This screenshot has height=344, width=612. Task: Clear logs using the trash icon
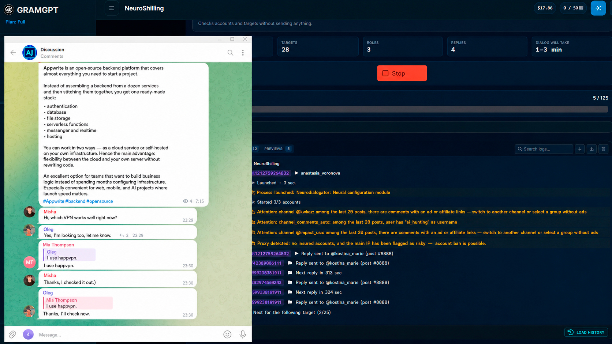pos(604,149)
